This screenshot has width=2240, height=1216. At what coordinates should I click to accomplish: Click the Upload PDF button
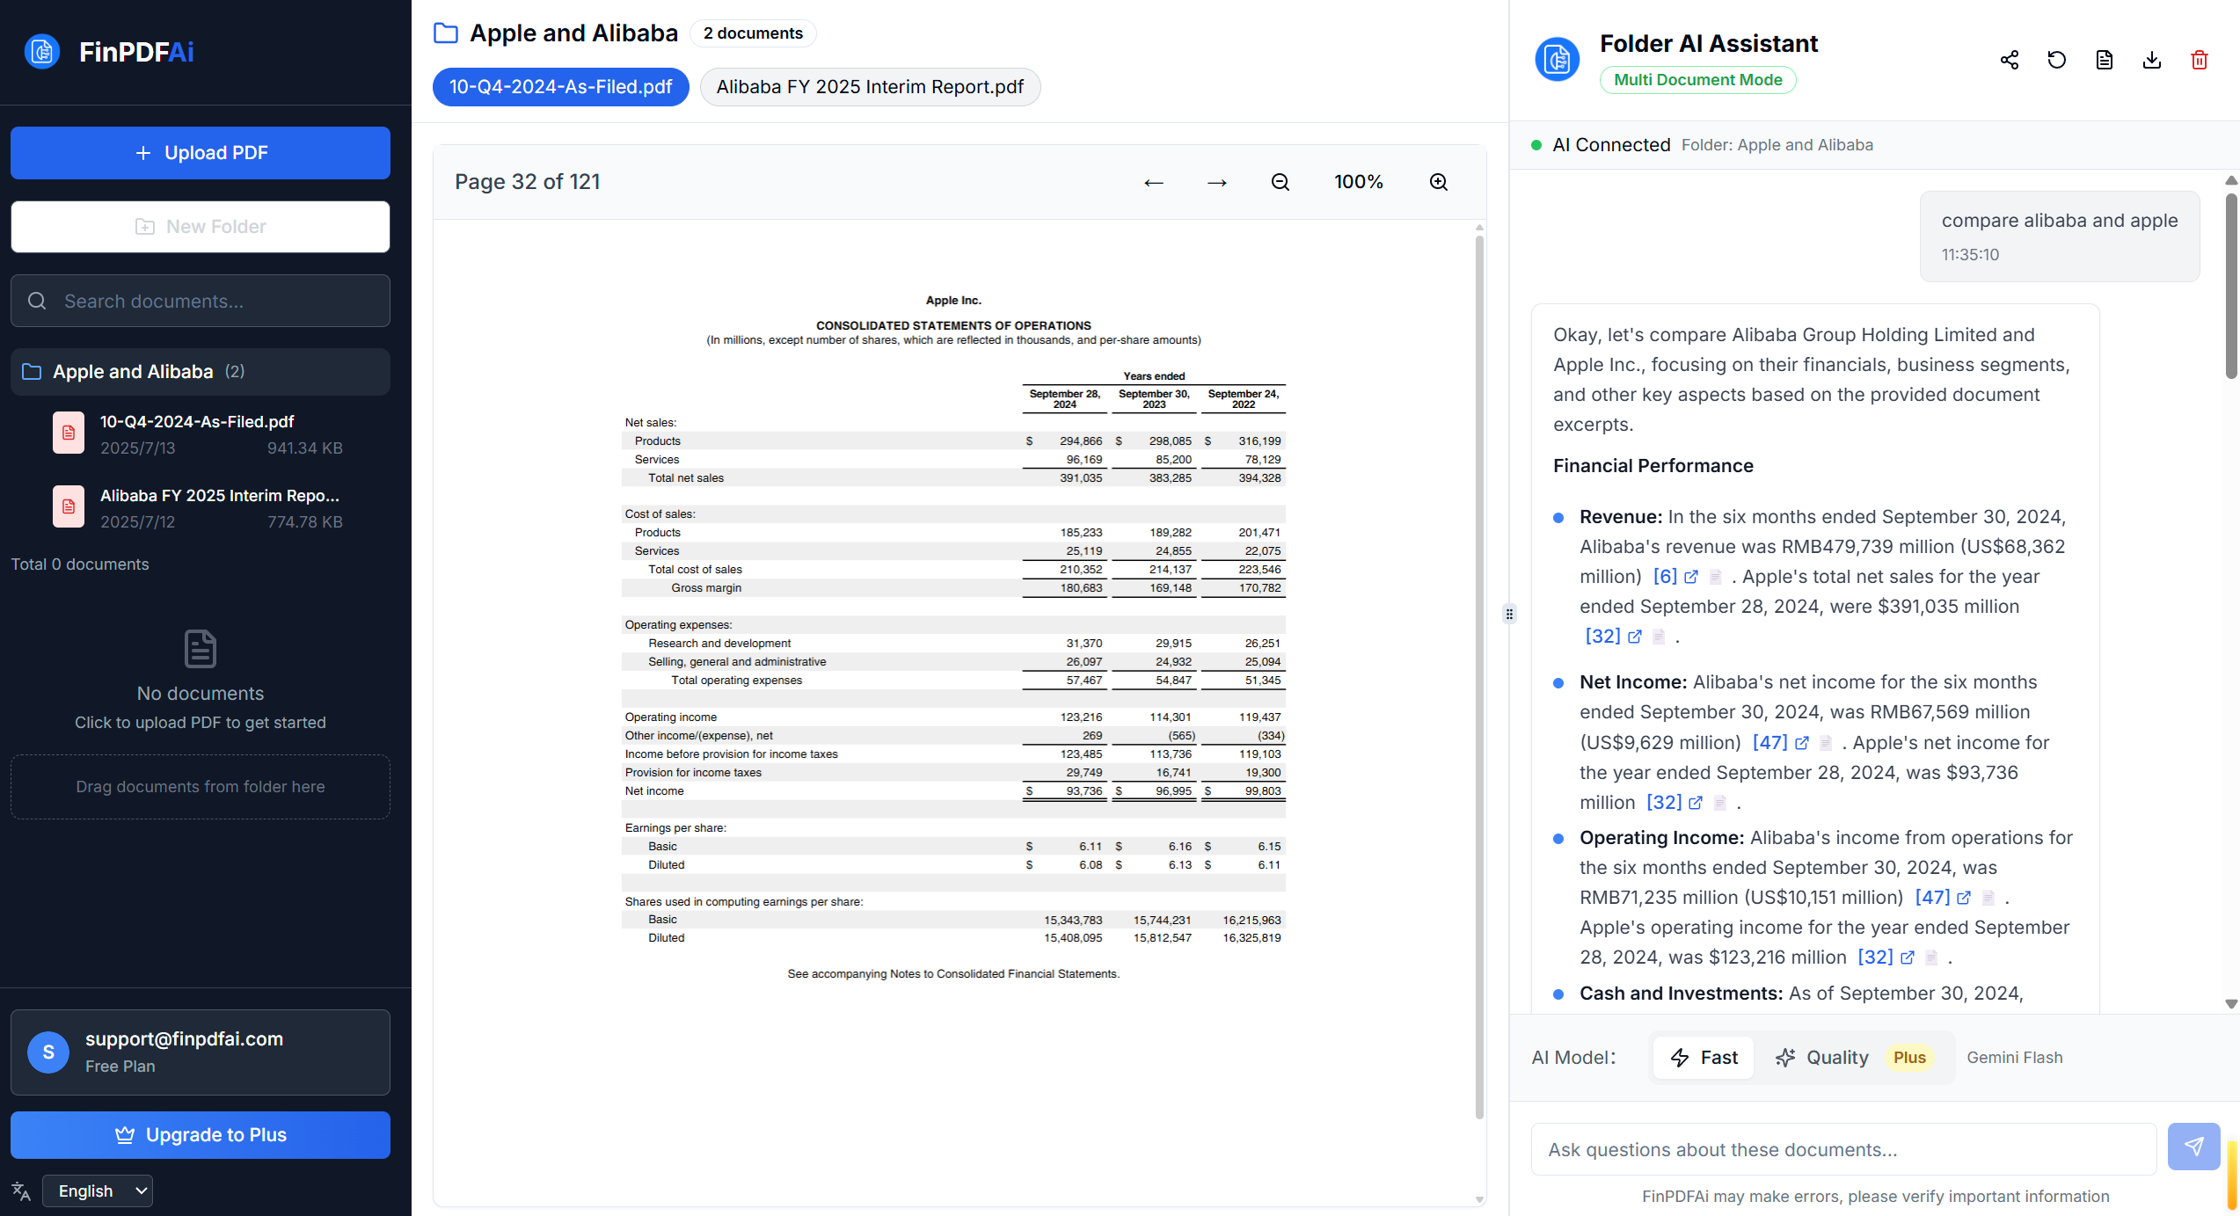201,153
